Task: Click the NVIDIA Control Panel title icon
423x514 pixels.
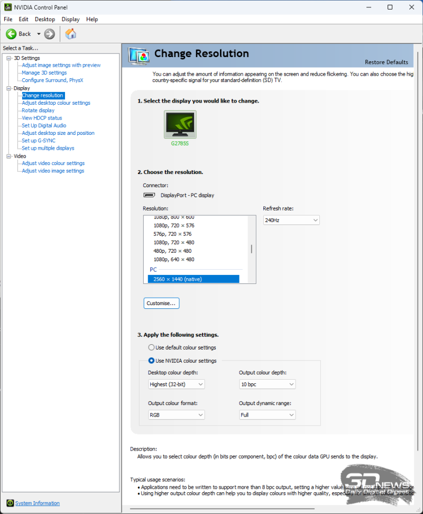Action: coord(6,7)
